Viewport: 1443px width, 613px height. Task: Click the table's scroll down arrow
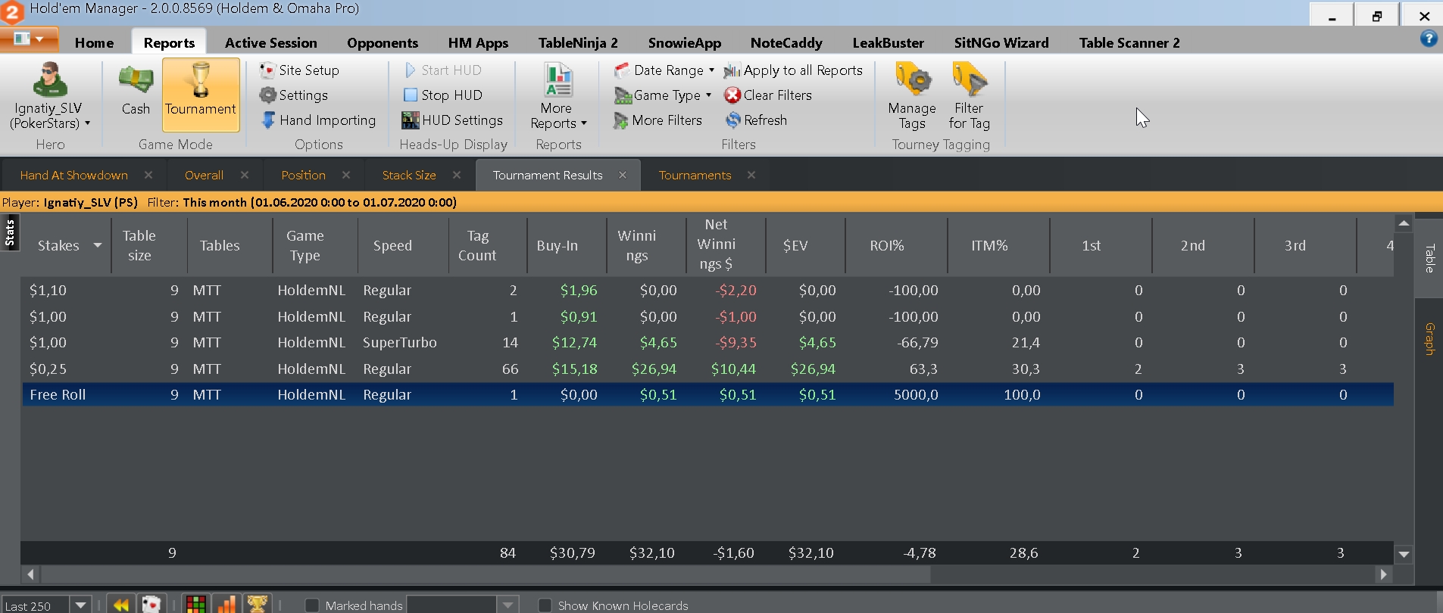point(1404,554)
